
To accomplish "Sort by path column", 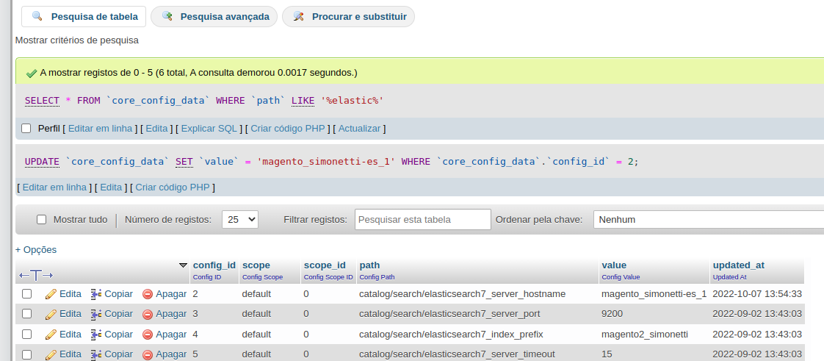I will [369, 265].
